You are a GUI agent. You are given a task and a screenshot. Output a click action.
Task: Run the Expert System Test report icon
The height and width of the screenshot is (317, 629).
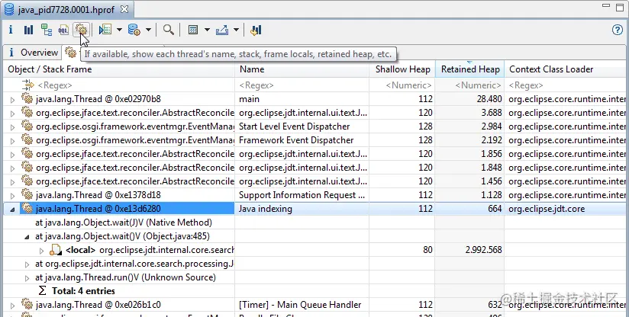tap(105, 30)
